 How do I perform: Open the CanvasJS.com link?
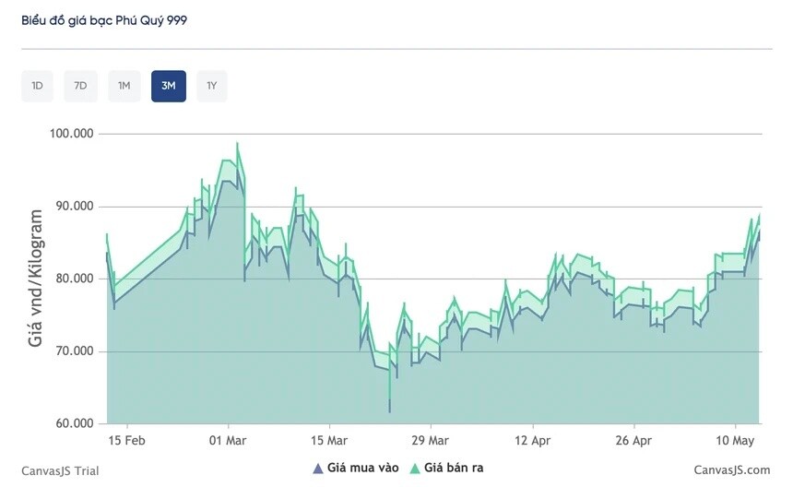point(732,470)
